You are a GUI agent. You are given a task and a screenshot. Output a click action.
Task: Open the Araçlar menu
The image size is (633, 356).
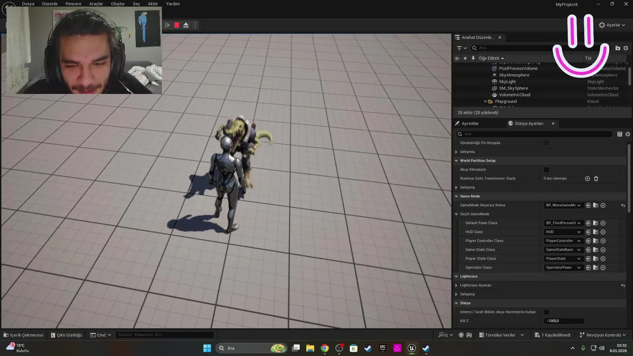[96, 3]
